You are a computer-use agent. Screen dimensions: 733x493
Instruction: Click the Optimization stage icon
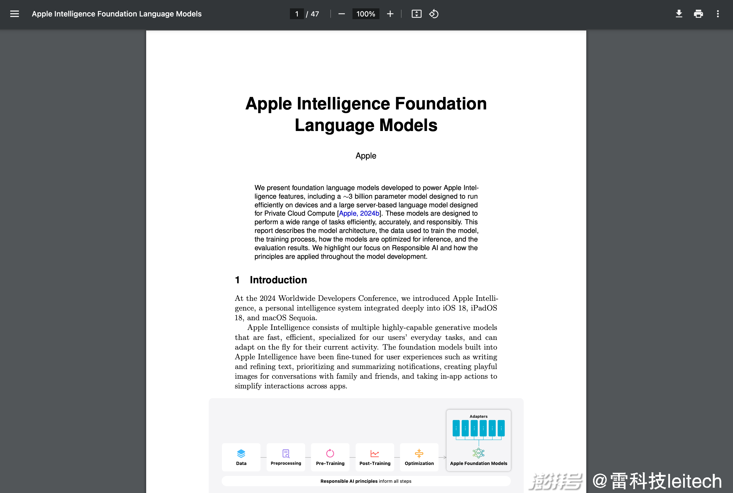(419, 453)
